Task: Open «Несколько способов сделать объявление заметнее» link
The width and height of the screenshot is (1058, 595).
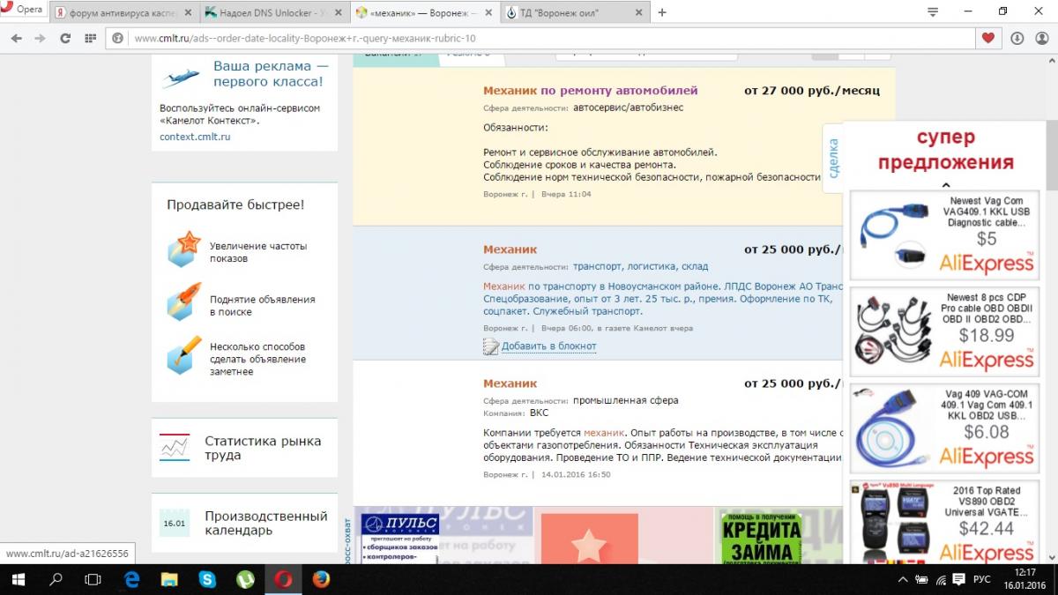Action: coord(257,359)
